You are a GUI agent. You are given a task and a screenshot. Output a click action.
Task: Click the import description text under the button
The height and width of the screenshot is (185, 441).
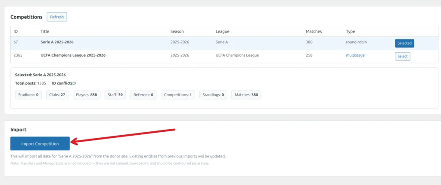118,156
